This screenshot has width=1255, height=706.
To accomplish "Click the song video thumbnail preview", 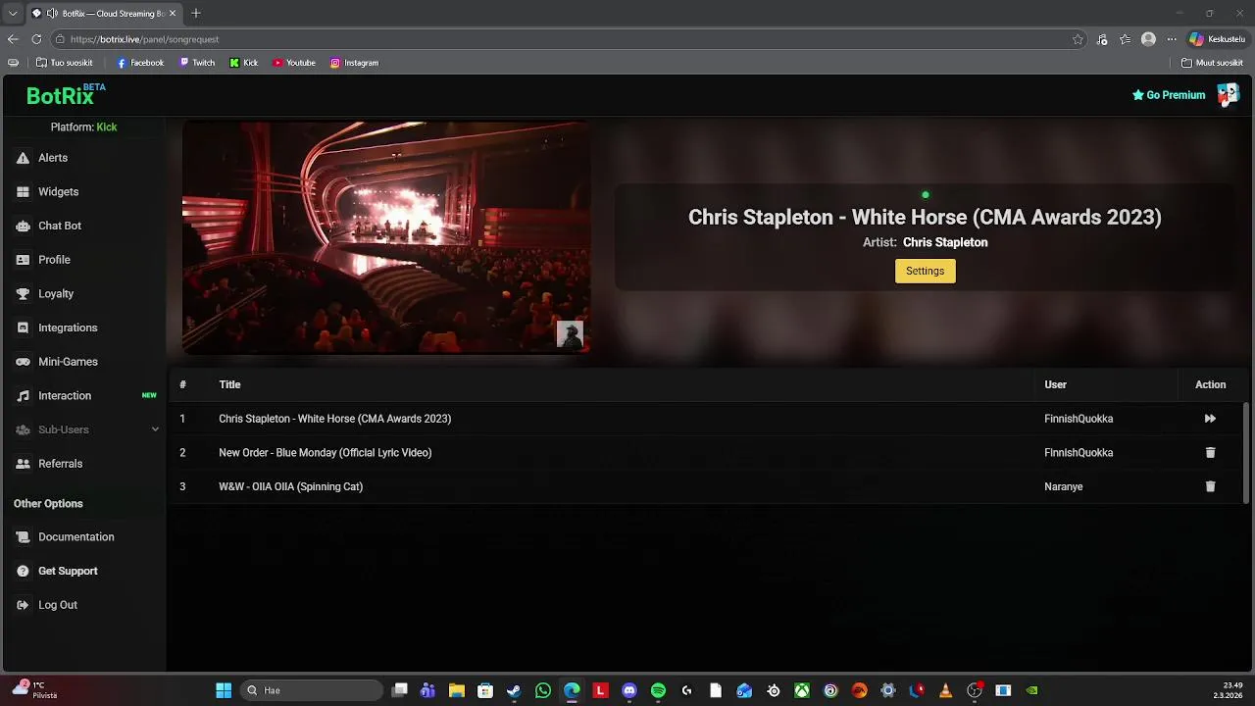I will (386, 237).
